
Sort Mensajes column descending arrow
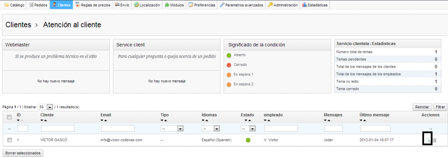(x=325, y=120)
